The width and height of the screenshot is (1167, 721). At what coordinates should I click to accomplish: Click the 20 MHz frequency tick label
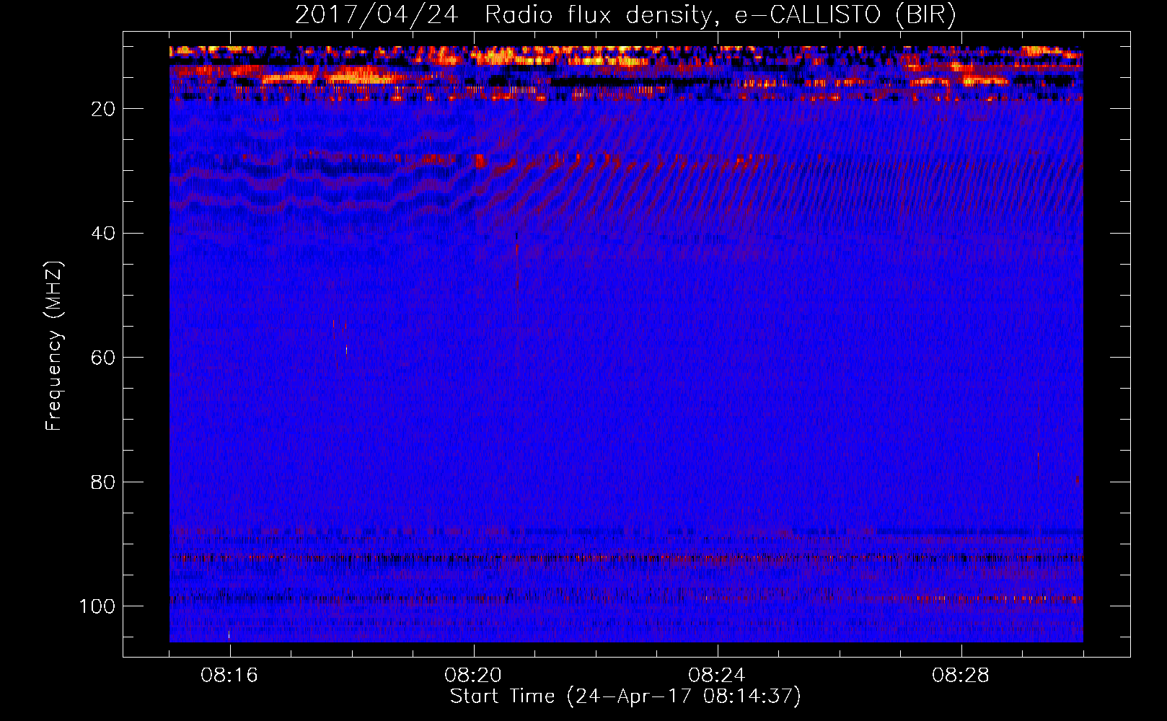[104, 109]
